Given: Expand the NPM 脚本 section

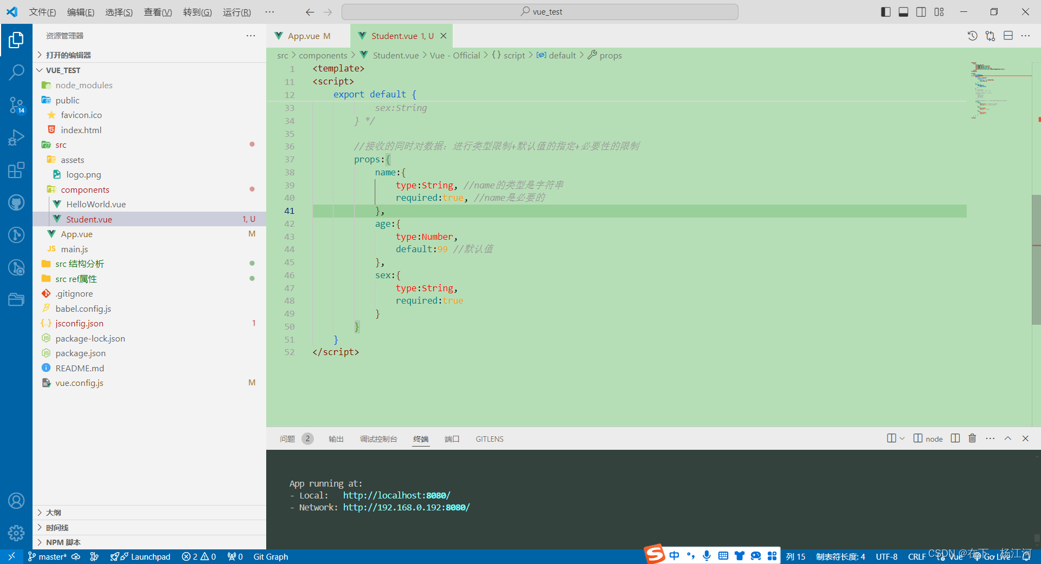Looking at the screenshot, I should (149, 542).
